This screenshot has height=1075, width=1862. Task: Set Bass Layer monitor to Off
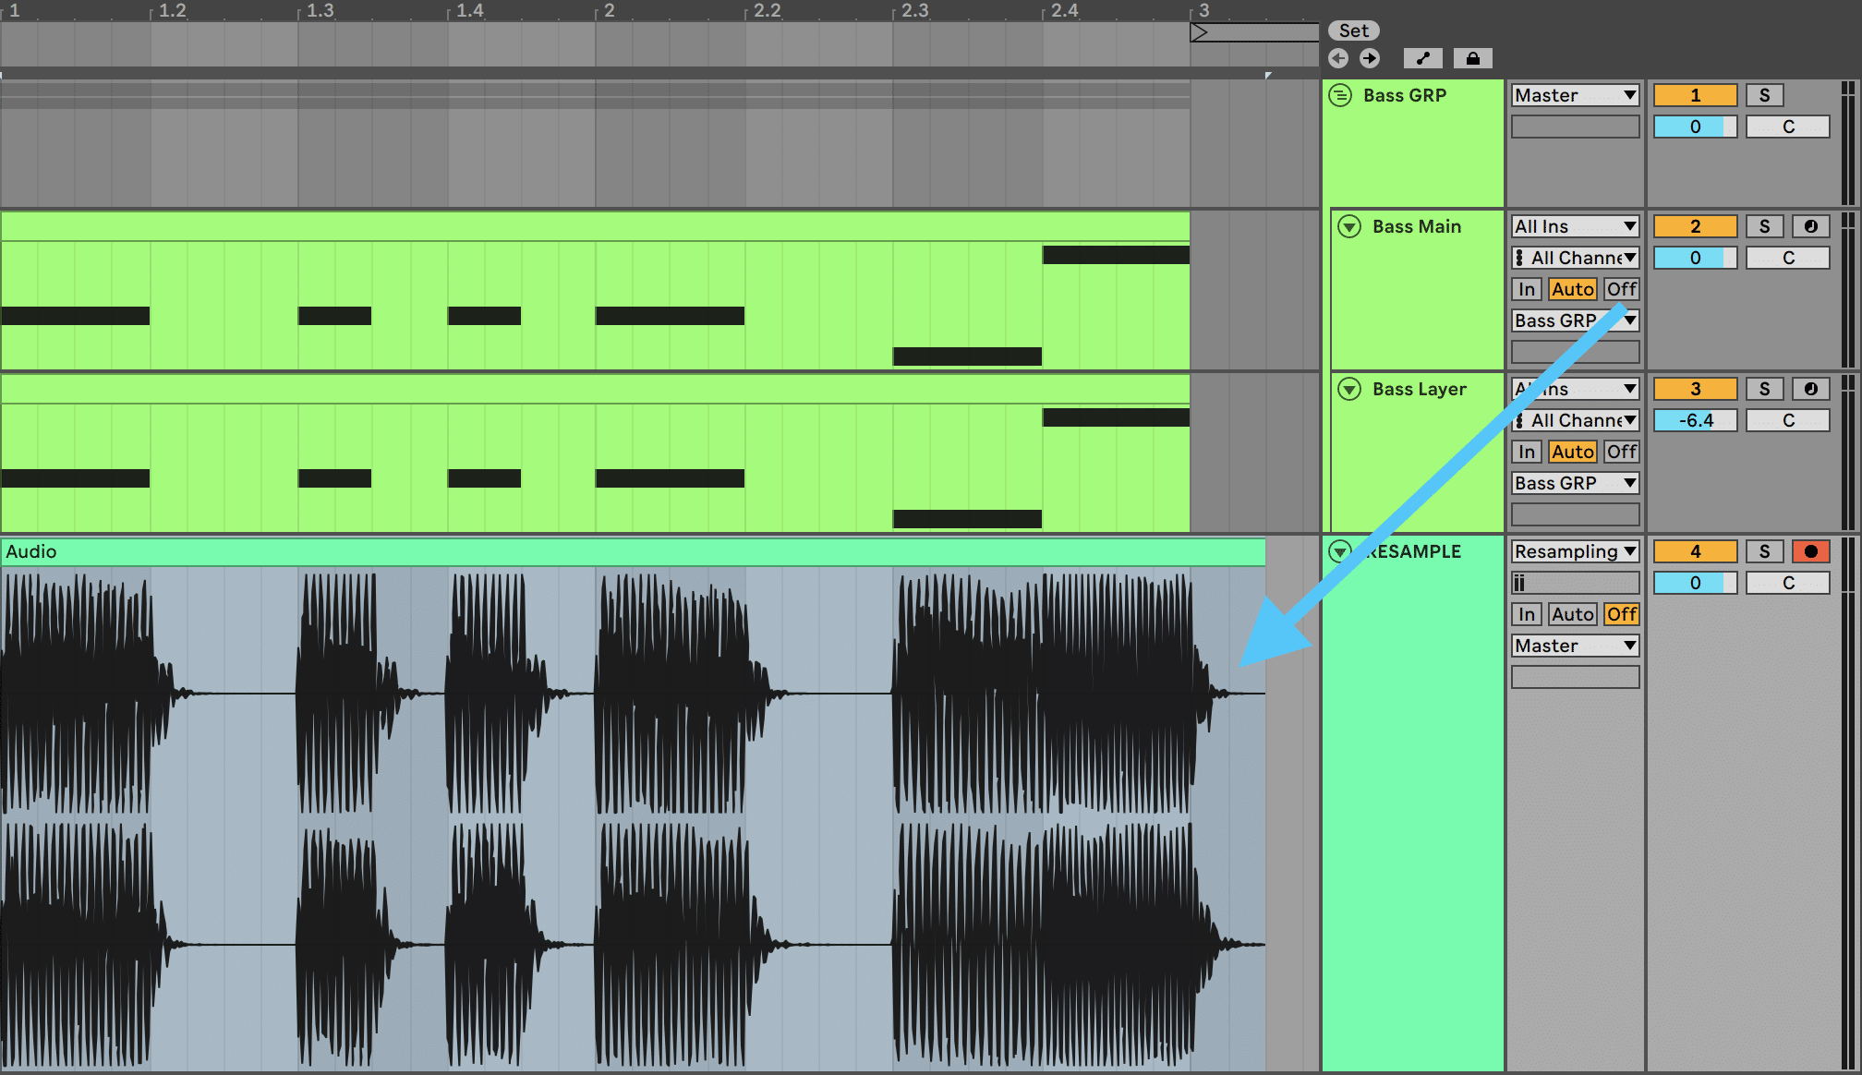(1622, 452)
